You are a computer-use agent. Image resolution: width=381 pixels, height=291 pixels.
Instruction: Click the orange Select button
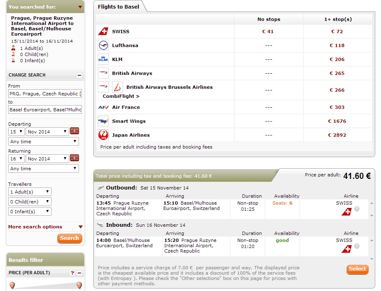pos(357,269)
